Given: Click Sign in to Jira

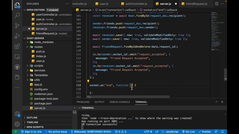Looking at the screenshot, I should tap(31, 132).
